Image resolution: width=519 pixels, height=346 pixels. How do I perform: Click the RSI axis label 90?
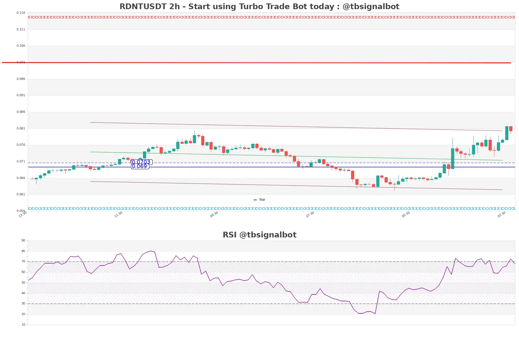pyautogui.click(x=23, y=241)
